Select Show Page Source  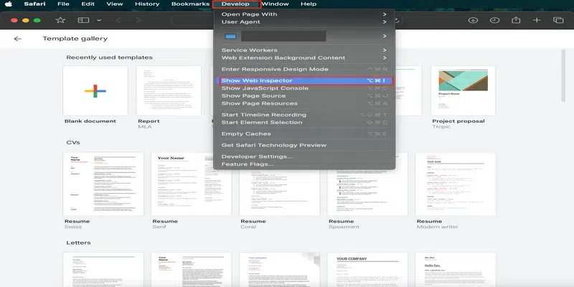coord(304,96)
